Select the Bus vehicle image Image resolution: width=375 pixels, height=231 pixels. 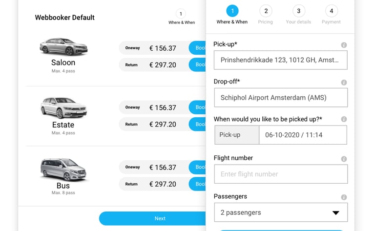pyautogui.click(x=63, y=169)
